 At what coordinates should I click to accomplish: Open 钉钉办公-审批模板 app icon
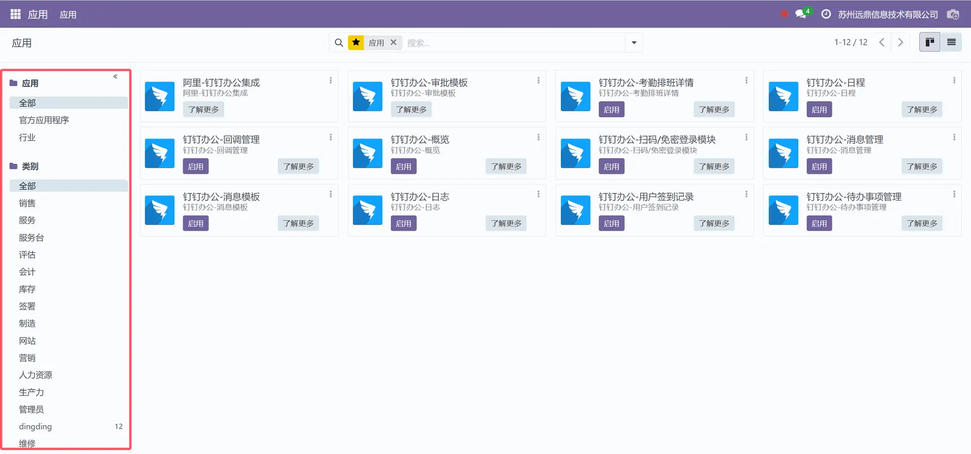[368, 97]
